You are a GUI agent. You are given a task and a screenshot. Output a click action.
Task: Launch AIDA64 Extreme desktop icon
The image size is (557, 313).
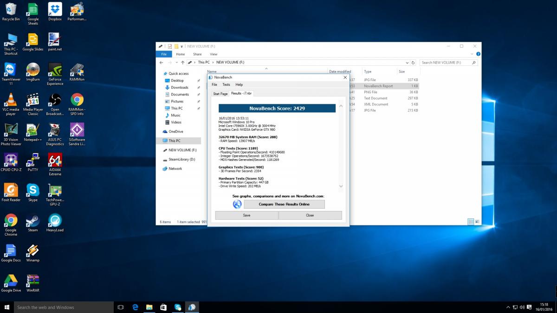55,165
